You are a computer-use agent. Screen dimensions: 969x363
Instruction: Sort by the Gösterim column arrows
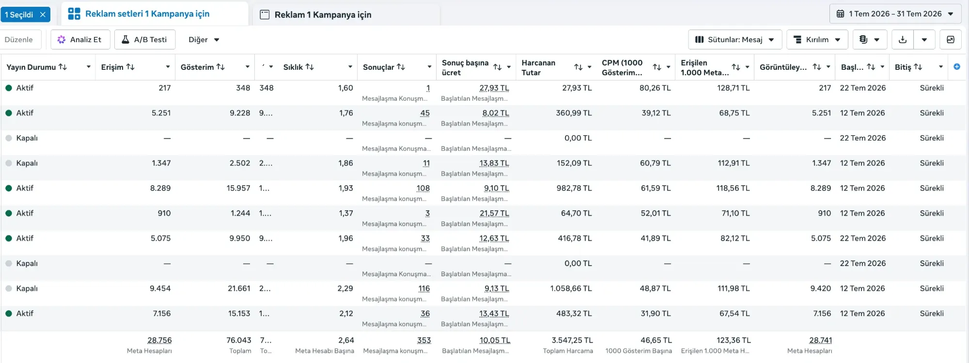220,67
